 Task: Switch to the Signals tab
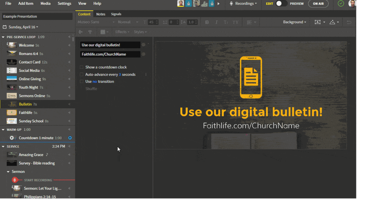pos(116,14)
